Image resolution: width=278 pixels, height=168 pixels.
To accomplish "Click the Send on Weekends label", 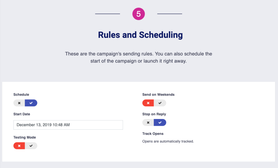I will click(158, 94).
